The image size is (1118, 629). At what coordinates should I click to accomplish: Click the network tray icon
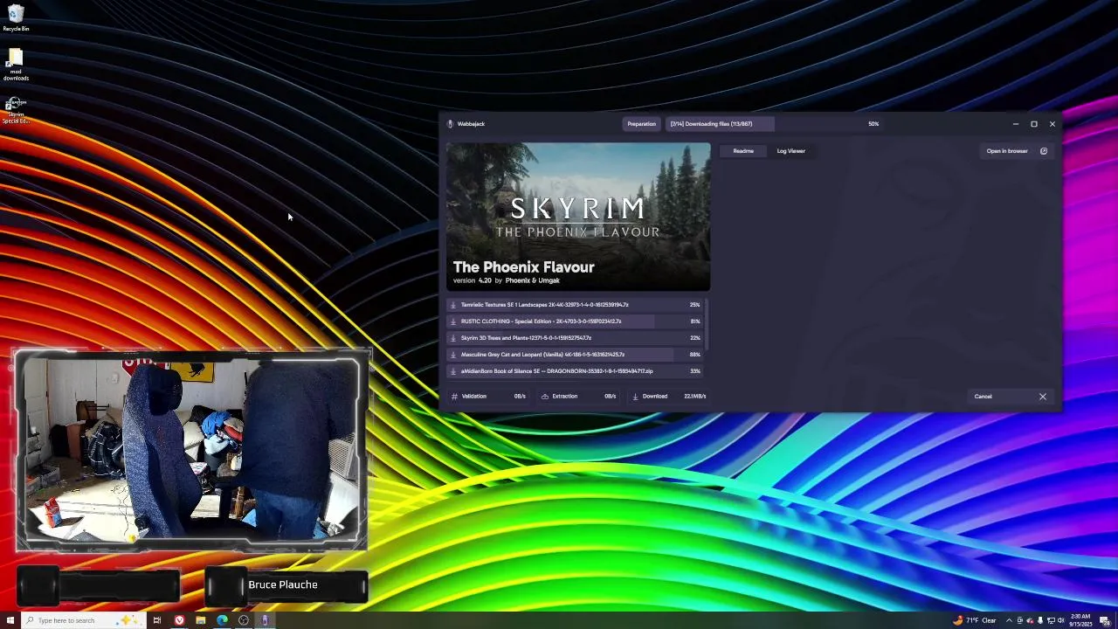click(x=1051, y=620)
